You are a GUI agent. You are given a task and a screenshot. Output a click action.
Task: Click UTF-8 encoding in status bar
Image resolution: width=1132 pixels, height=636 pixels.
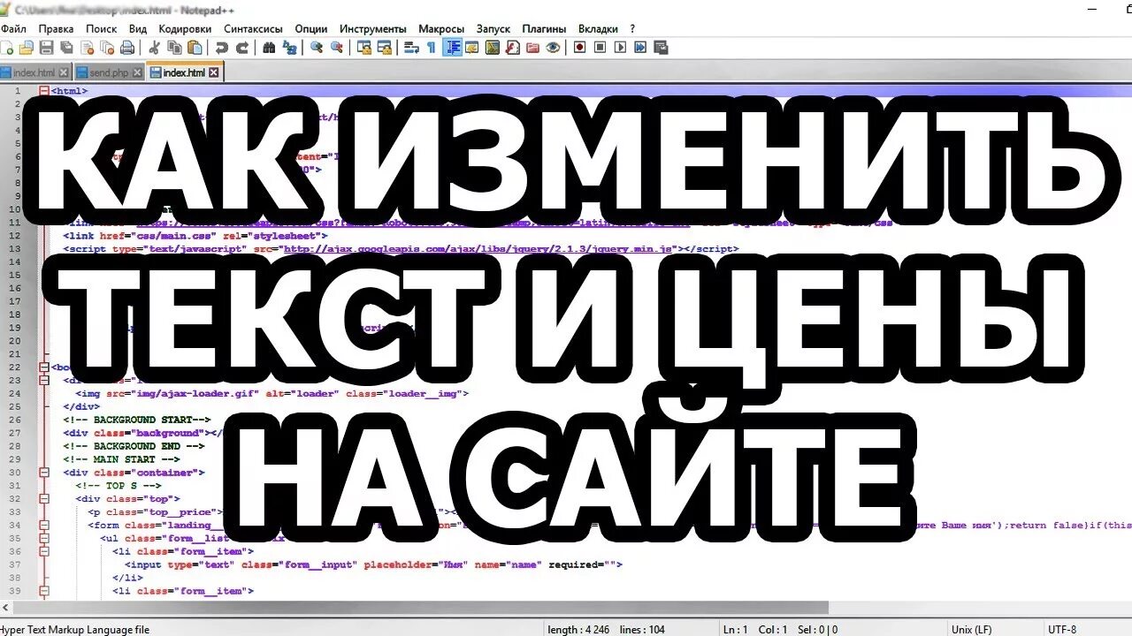pyautogui.click(x=1062, y=629)
